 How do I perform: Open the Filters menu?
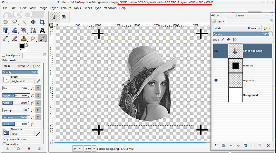point(87,8)
